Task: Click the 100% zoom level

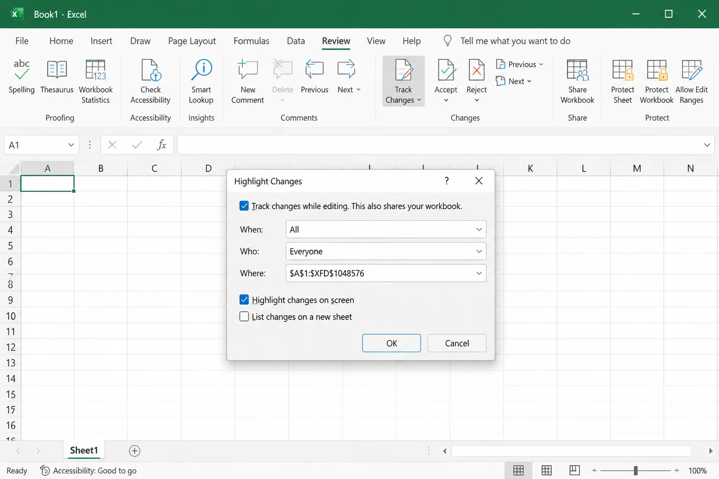Action: [x=697, y=471]
